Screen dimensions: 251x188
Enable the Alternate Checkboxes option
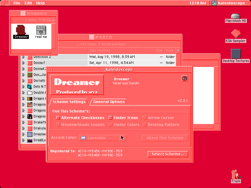(x=58, y=118)
